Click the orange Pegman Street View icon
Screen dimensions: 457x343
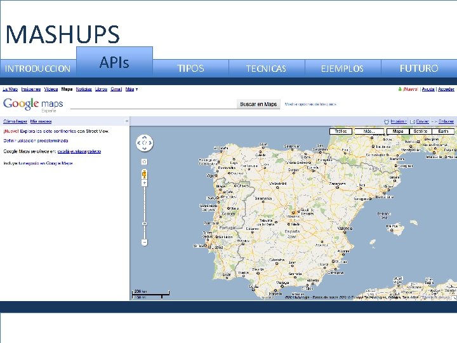144,174
